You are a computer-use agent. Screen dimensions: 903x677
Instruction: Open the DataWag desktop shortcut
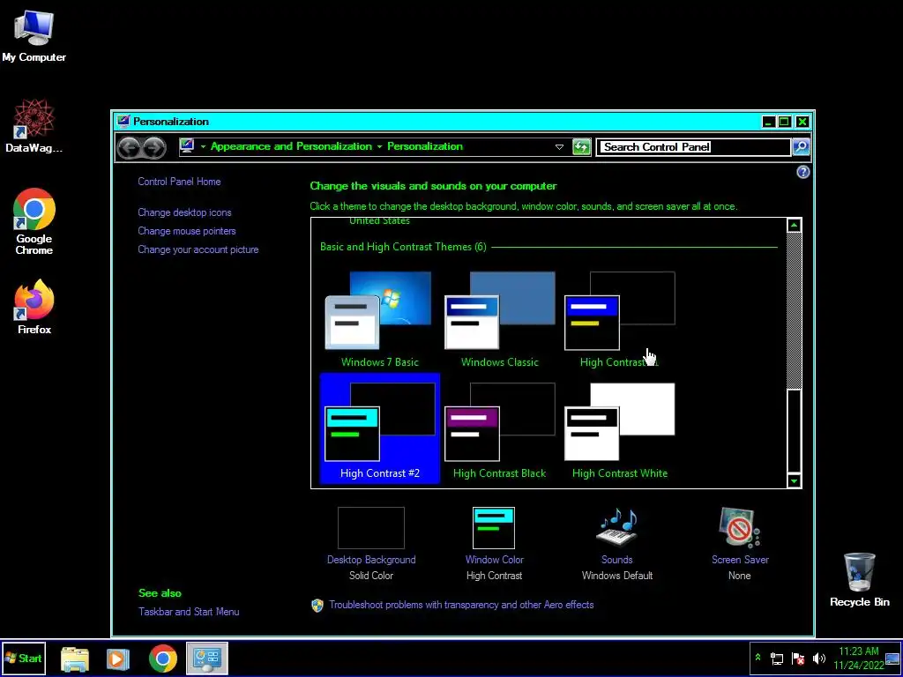(x=34, y=125)
